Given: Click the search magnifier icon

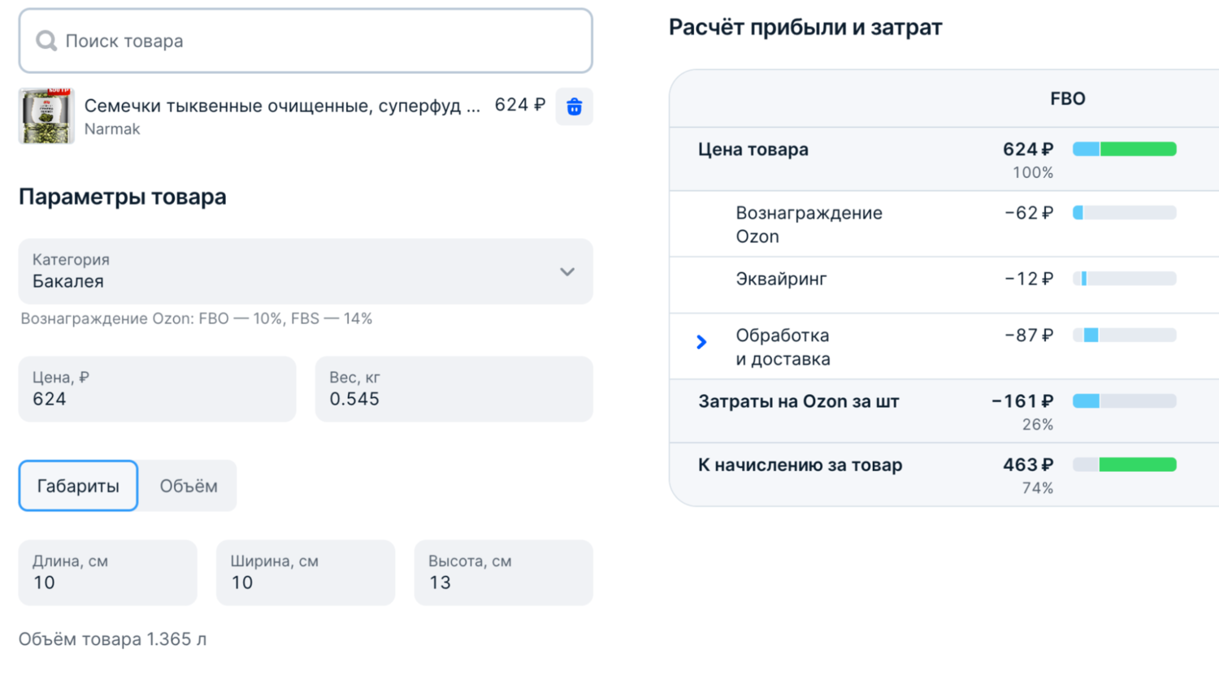Looking at the screenshot, I should (x=46, y=41).
